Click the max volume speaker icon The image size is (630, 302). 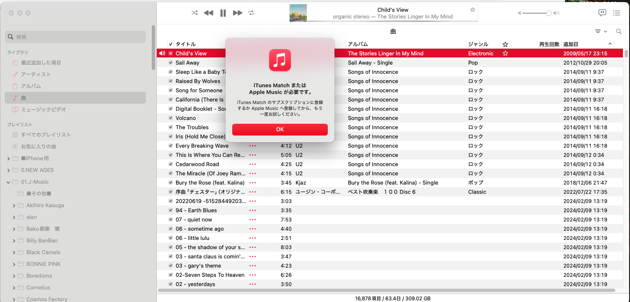click(x=556, y=13)
